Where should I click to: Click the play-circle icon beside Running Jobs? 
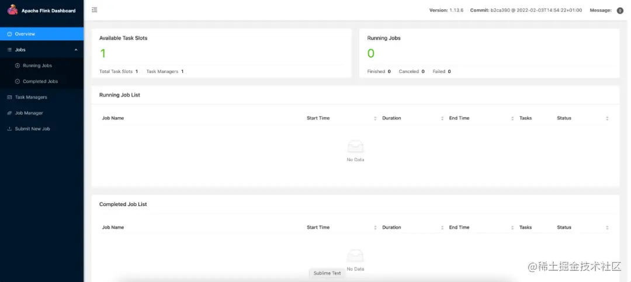(x=18, y=65)
